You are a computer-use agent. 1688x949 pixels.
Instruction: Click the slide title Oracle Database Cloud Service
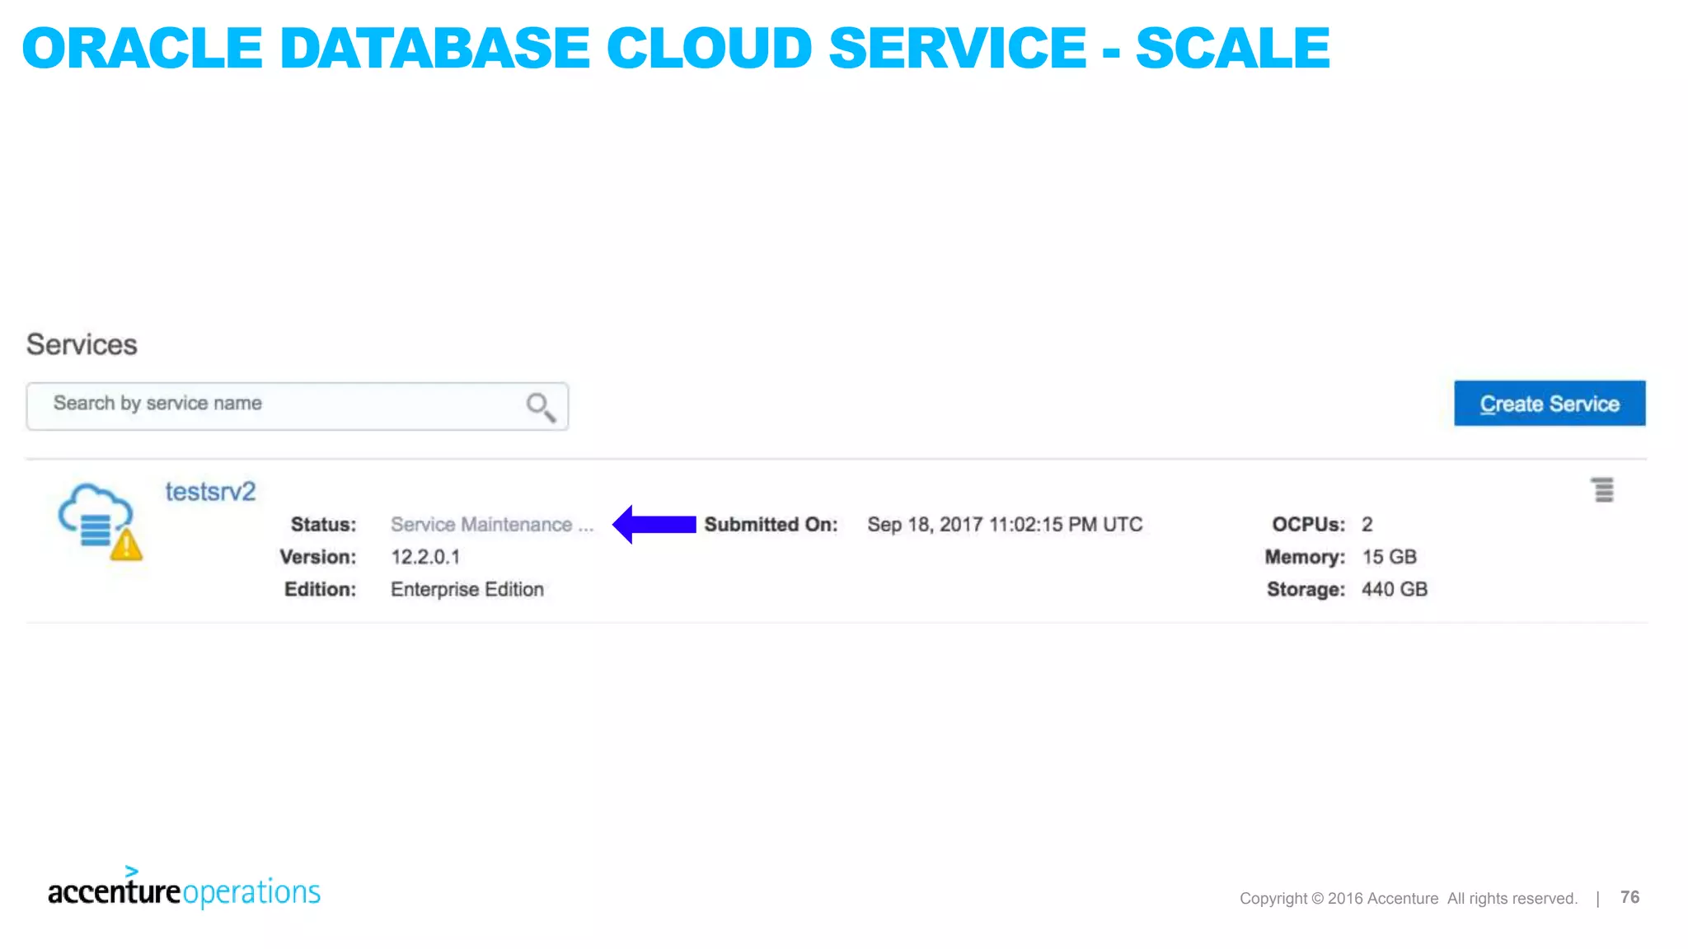(x=676, y=48)
